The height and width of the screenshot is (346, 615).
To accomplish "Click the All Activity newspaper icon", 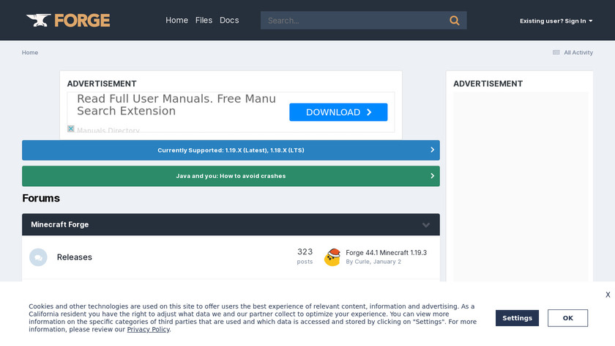I will click(556, 53).
